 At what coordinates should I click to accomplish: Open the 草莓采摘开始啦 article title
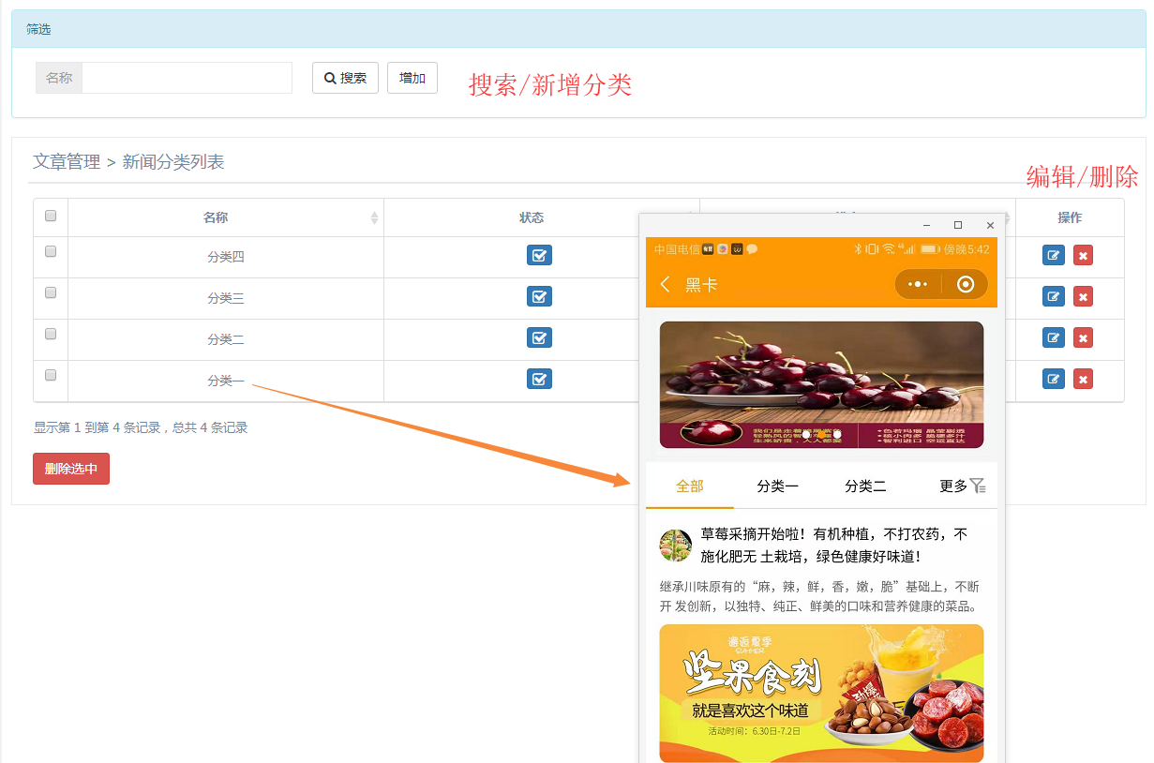point(834,546)
